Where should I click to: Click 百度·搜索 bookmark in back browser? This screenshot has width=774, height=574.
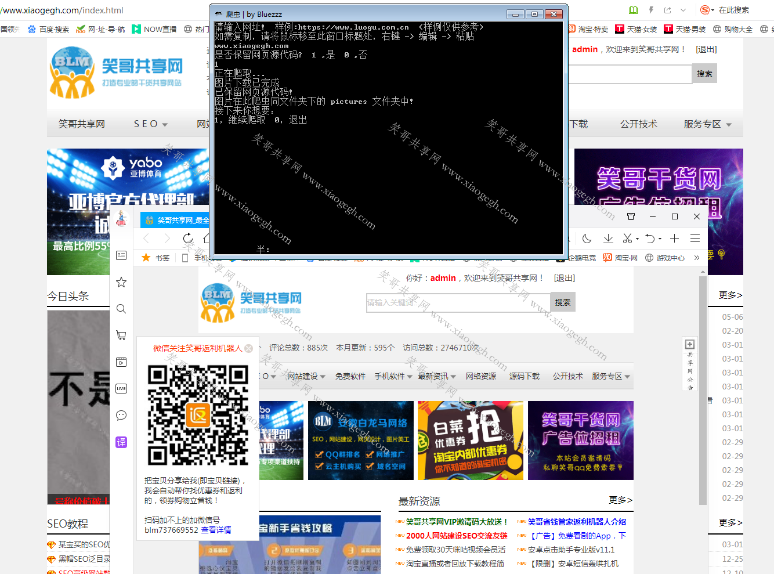(x=48, y=29)
